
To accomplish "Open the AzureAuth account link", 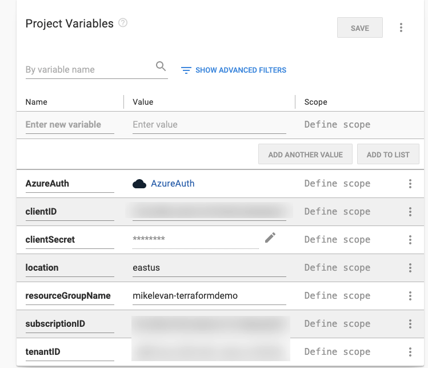I will tap(173, 184).
